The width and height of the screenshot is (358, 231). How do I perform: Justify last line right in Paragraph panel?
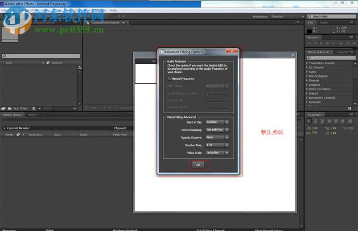(342, 121)
